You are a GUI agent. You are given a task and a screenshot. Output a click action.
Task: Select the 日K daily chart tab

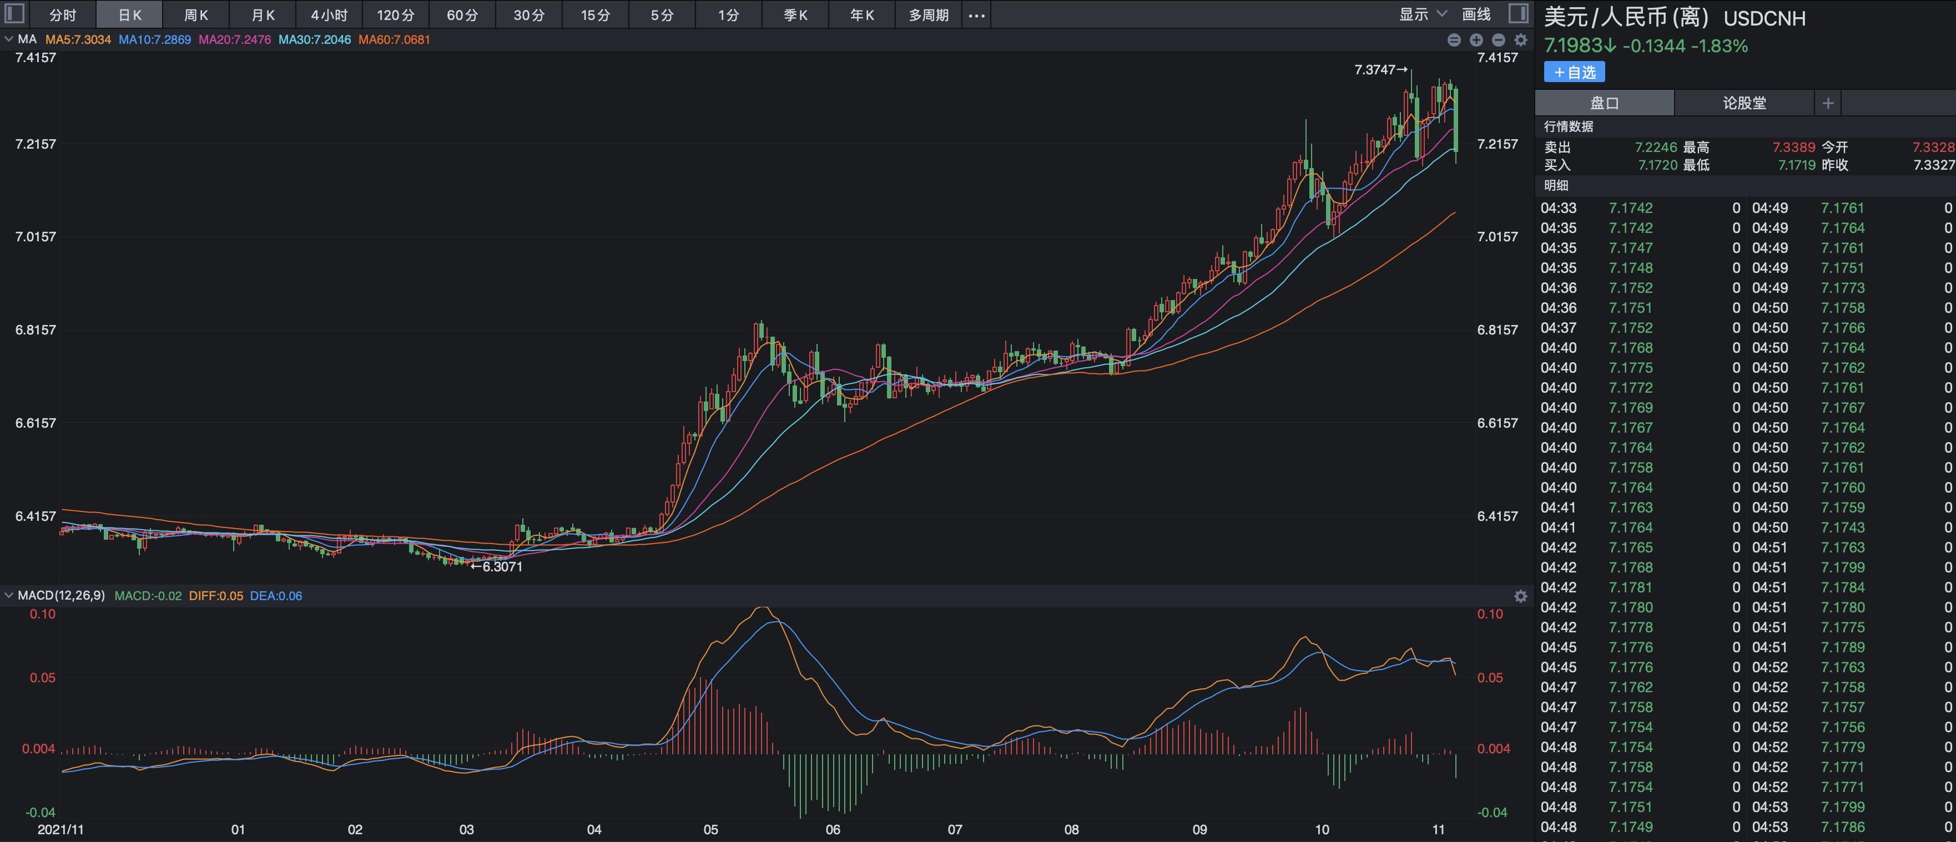130,15
